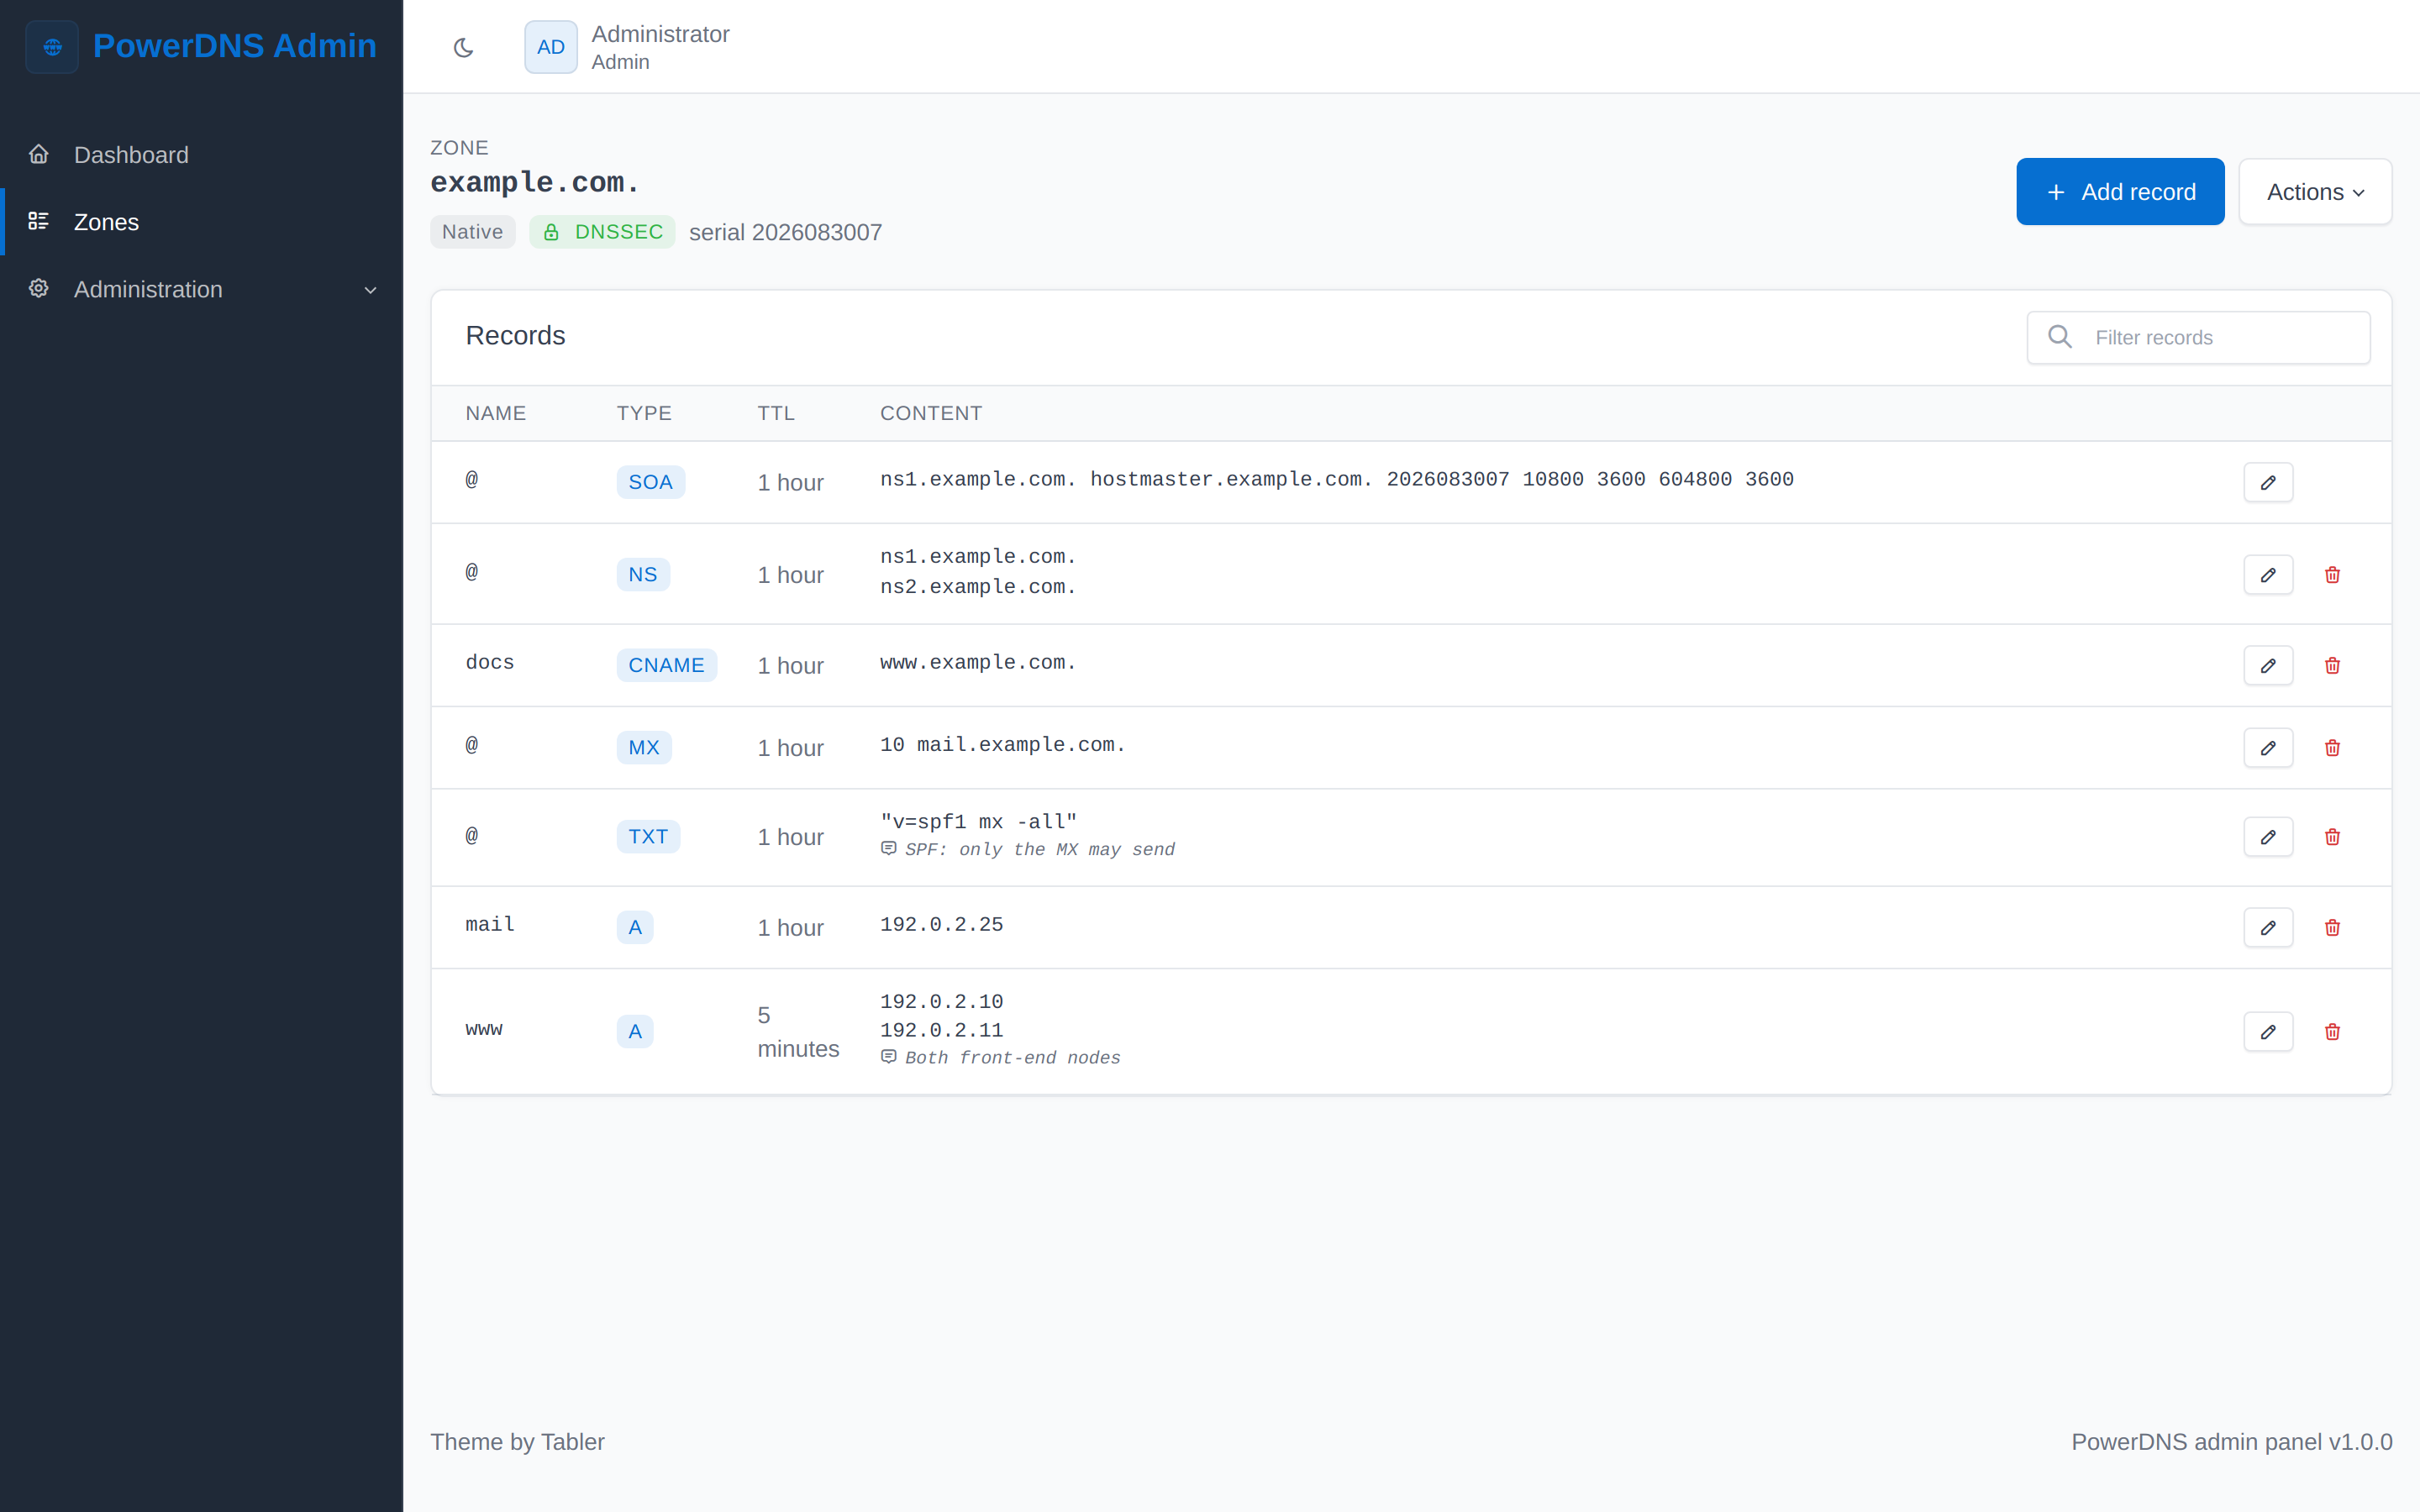Open the Dashboard page
Screen dimensions: 2420x1512
click(202, 155)
